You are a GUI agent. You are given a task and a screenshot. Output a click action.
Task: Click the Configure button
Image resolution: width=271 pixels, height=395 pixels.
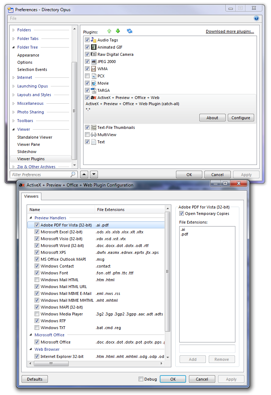click(x=241, y=118)
